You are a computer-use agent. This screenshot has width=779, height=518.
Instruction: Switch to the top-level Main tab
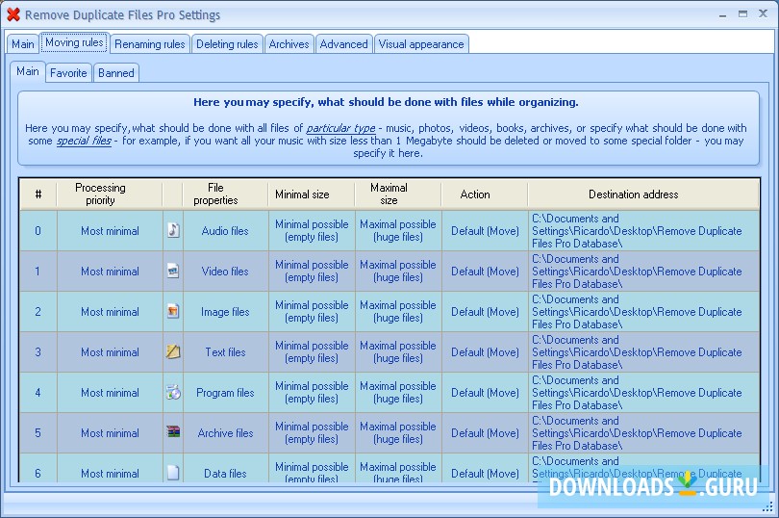pyautogui.click(x=23, y=43)
